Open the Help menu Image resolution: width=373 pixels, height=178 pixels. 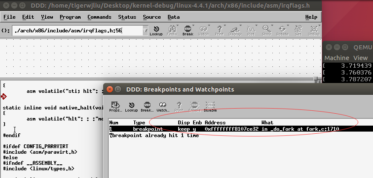click(x=311, y=17)
